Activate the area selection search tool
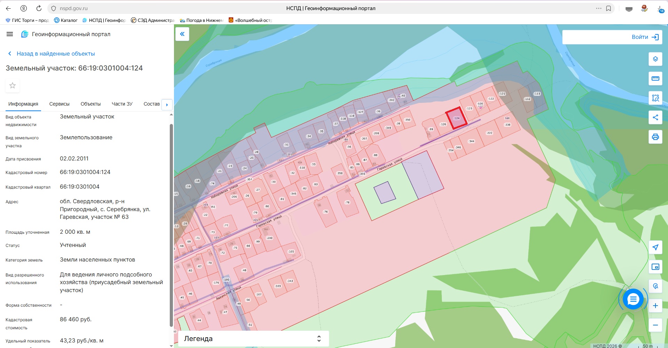Image resolution: width=668 pixels, height=348 pixels. click(655, 98)
